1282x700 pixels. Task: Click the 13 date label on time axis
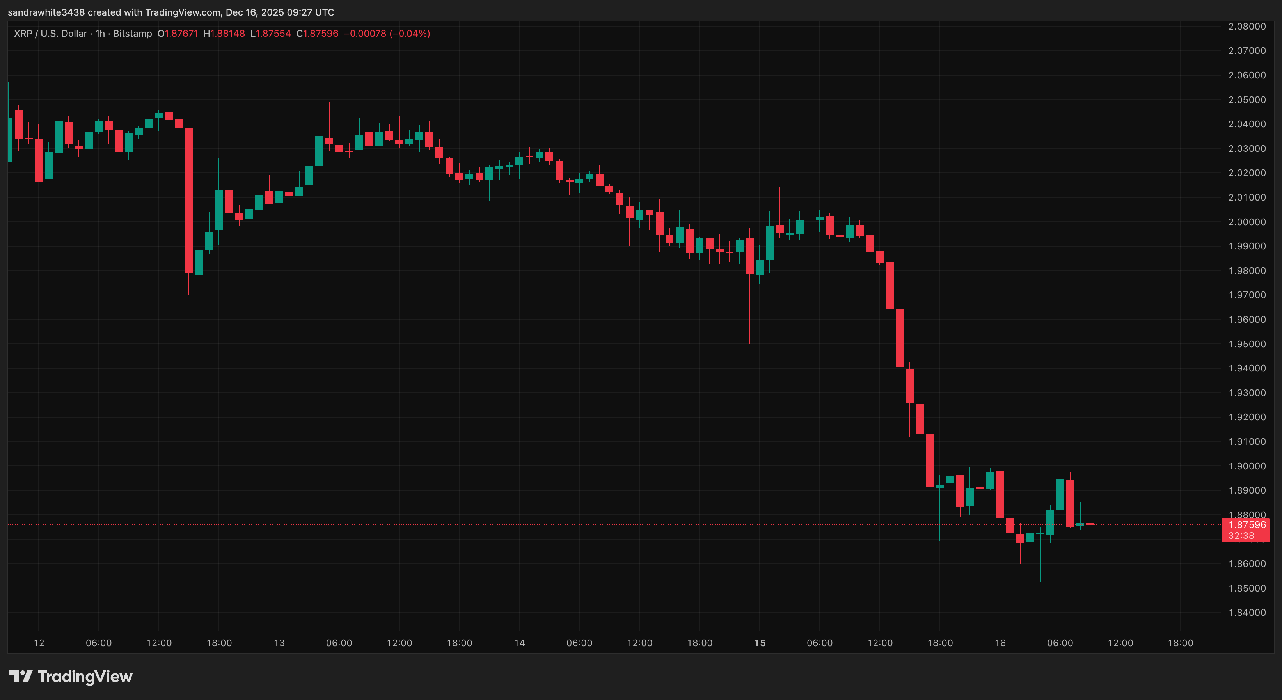pos(279,643)
